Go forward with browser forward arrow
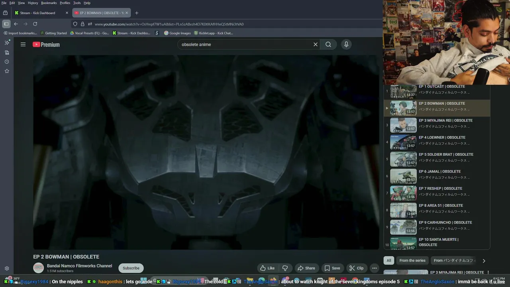Viewport: 510px width, 287px height. pyautogui.click(x=25, y=24)
